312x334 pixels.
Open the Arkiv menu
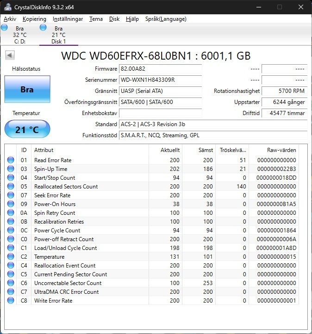point(10,19)
